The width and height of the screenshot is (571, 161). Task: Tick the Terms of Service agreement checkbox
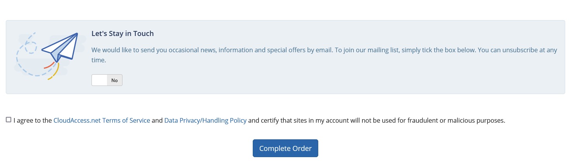(x=9, y=120)
